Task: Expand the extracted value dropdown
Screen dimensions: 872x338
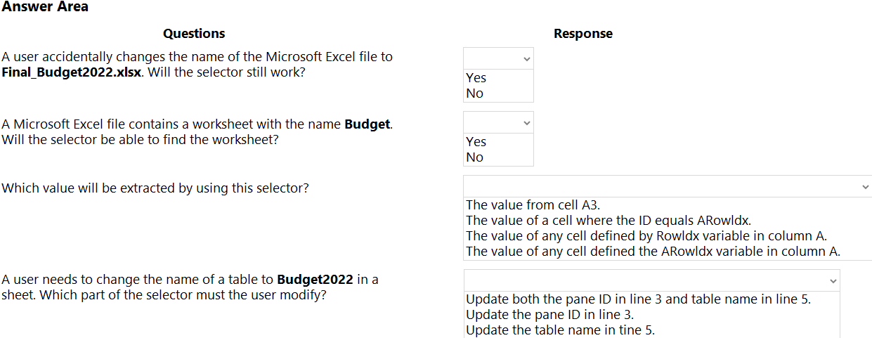Action: coord(667,186)
